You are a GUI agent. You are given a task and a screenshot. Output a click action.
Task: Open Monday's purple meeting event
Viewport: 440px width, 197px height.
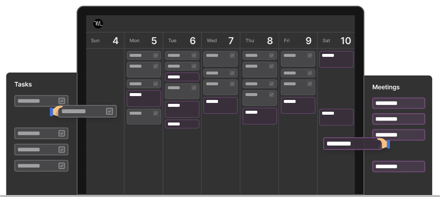click(x=144, y=98)
